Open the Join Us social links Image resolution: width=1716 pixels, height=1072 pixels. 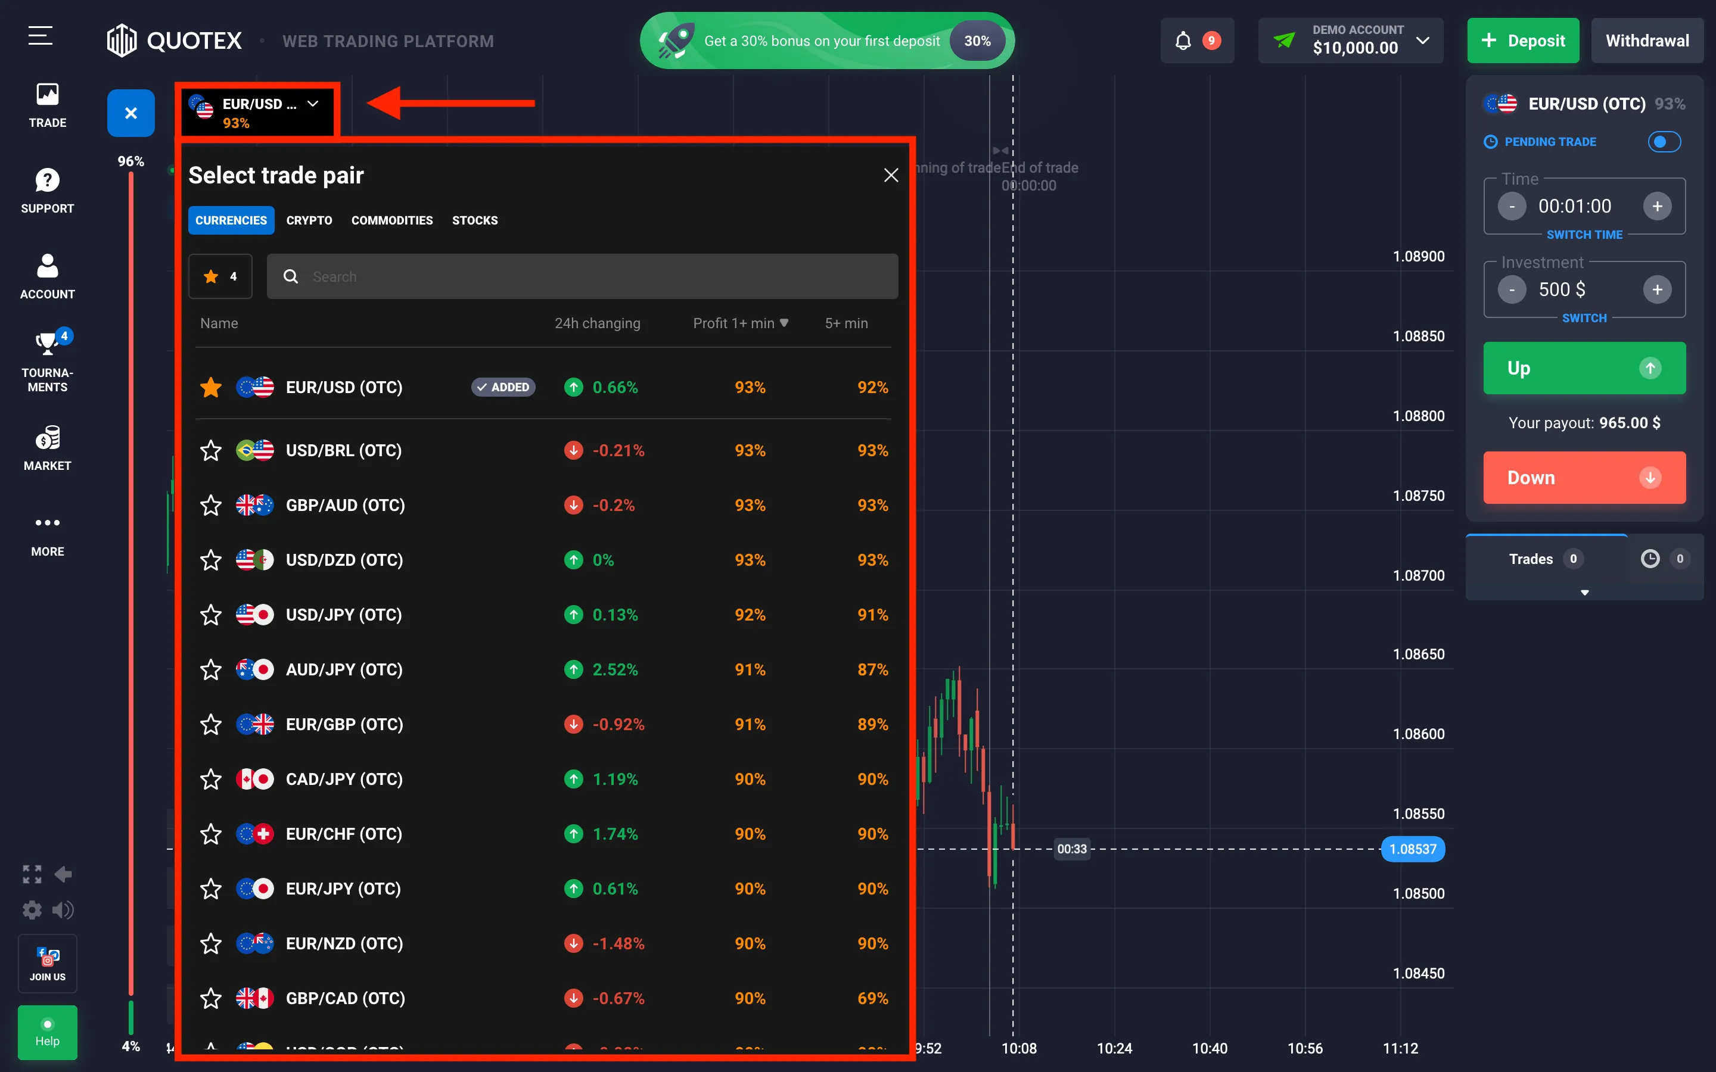[48, 964]
